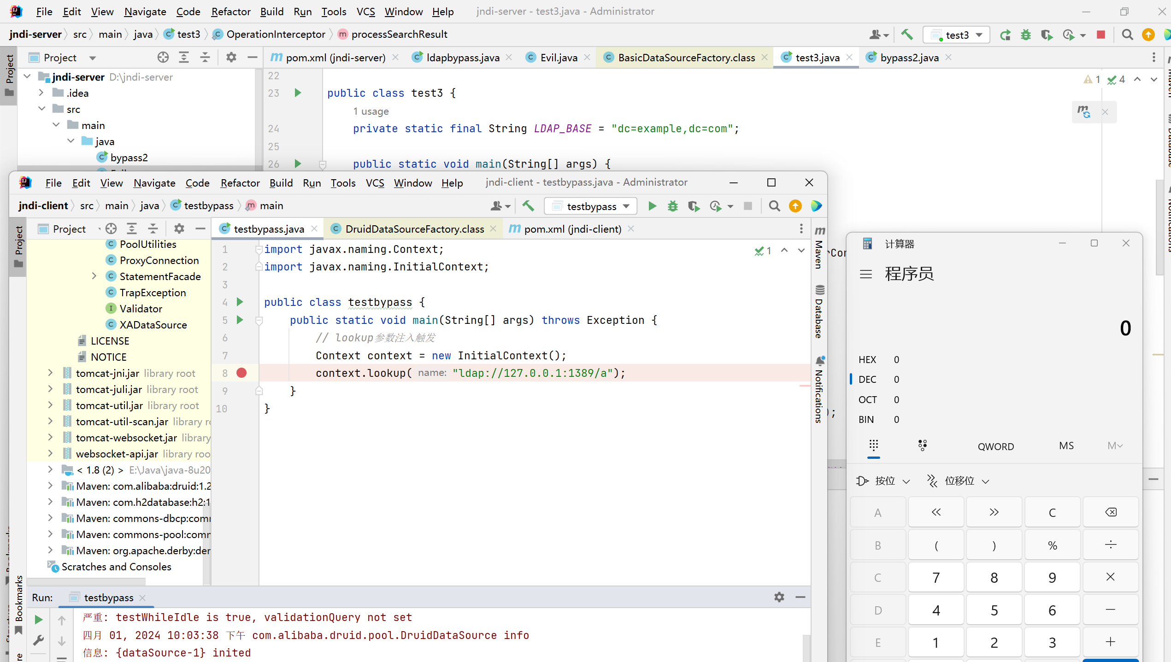Open the Database tool window in jndi-client sidebar

pos(819,311)
